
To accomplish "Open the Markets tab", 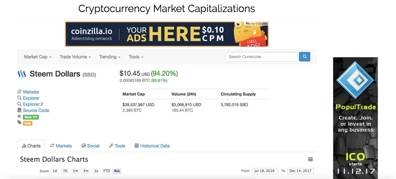I will (x=61, y=146).
